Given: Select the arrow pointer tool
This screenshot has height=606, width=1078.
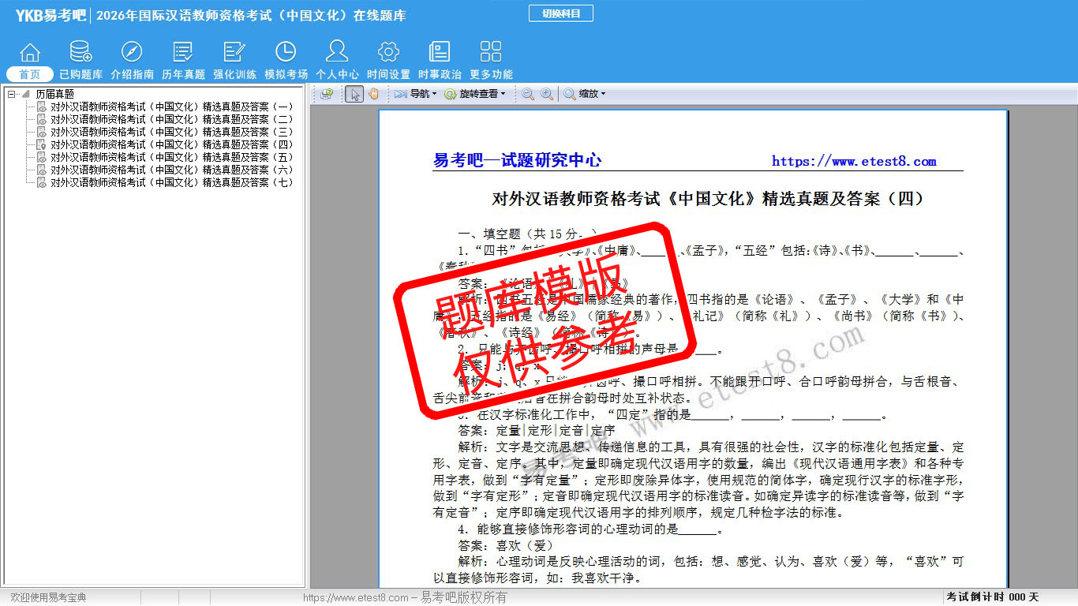Looking at the screenshot, I should click(354, 94).
